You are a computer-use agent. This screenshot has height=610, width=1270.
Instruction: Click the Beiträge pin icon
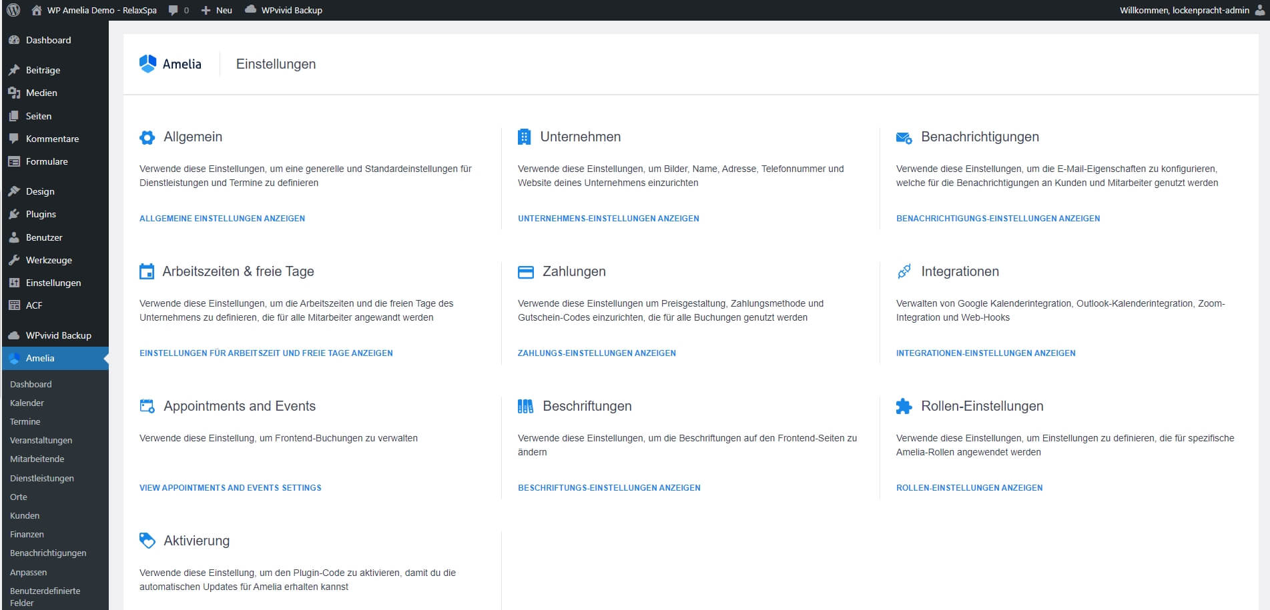click(x=14, y=70)
